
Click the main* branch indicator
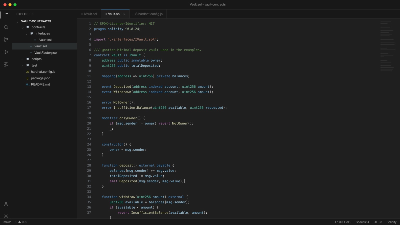coord(7,222)
